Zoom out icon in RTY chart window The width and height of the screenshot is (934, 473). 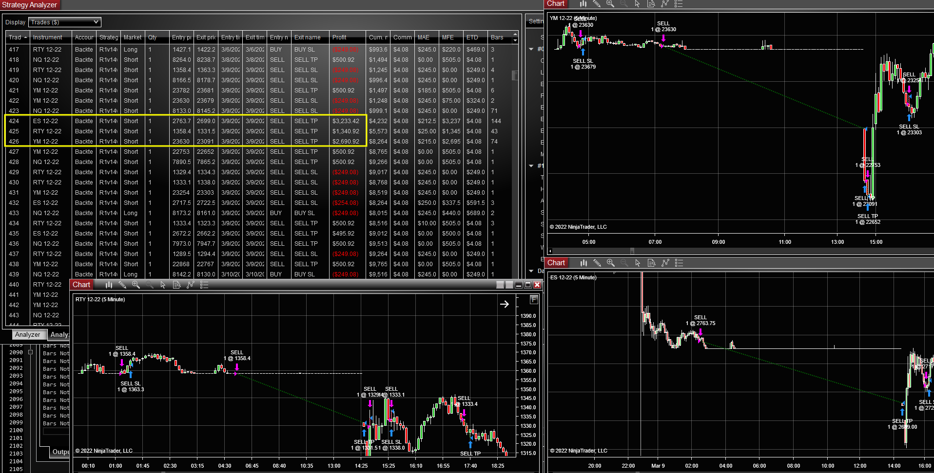tap(149, 285)
